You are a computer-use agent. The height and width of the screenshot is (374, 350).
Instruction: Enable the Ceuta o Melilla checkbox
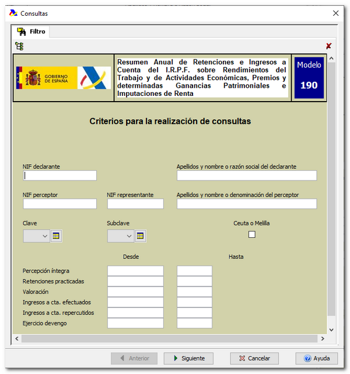(252, 234)
